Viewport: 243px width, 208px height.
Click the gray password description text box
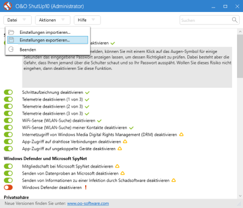pyautogui.click(x=127, y=67)
